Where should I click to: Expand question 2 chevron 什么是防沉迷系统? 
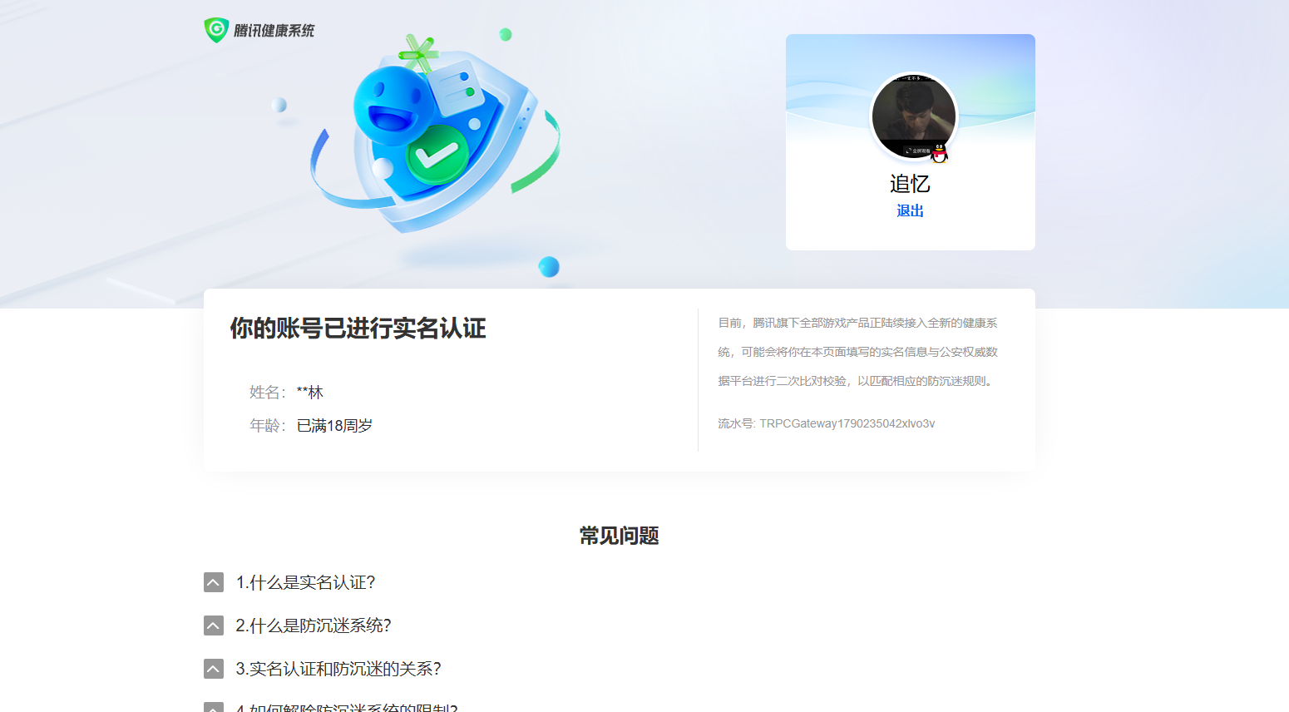click(214, 625)
